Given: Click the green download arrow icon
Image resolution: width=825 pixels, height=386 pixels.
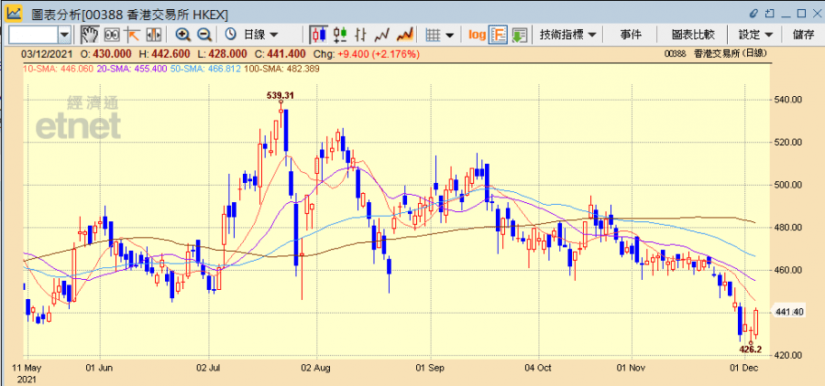Looking at the screenshot, I should pos(520,35).
